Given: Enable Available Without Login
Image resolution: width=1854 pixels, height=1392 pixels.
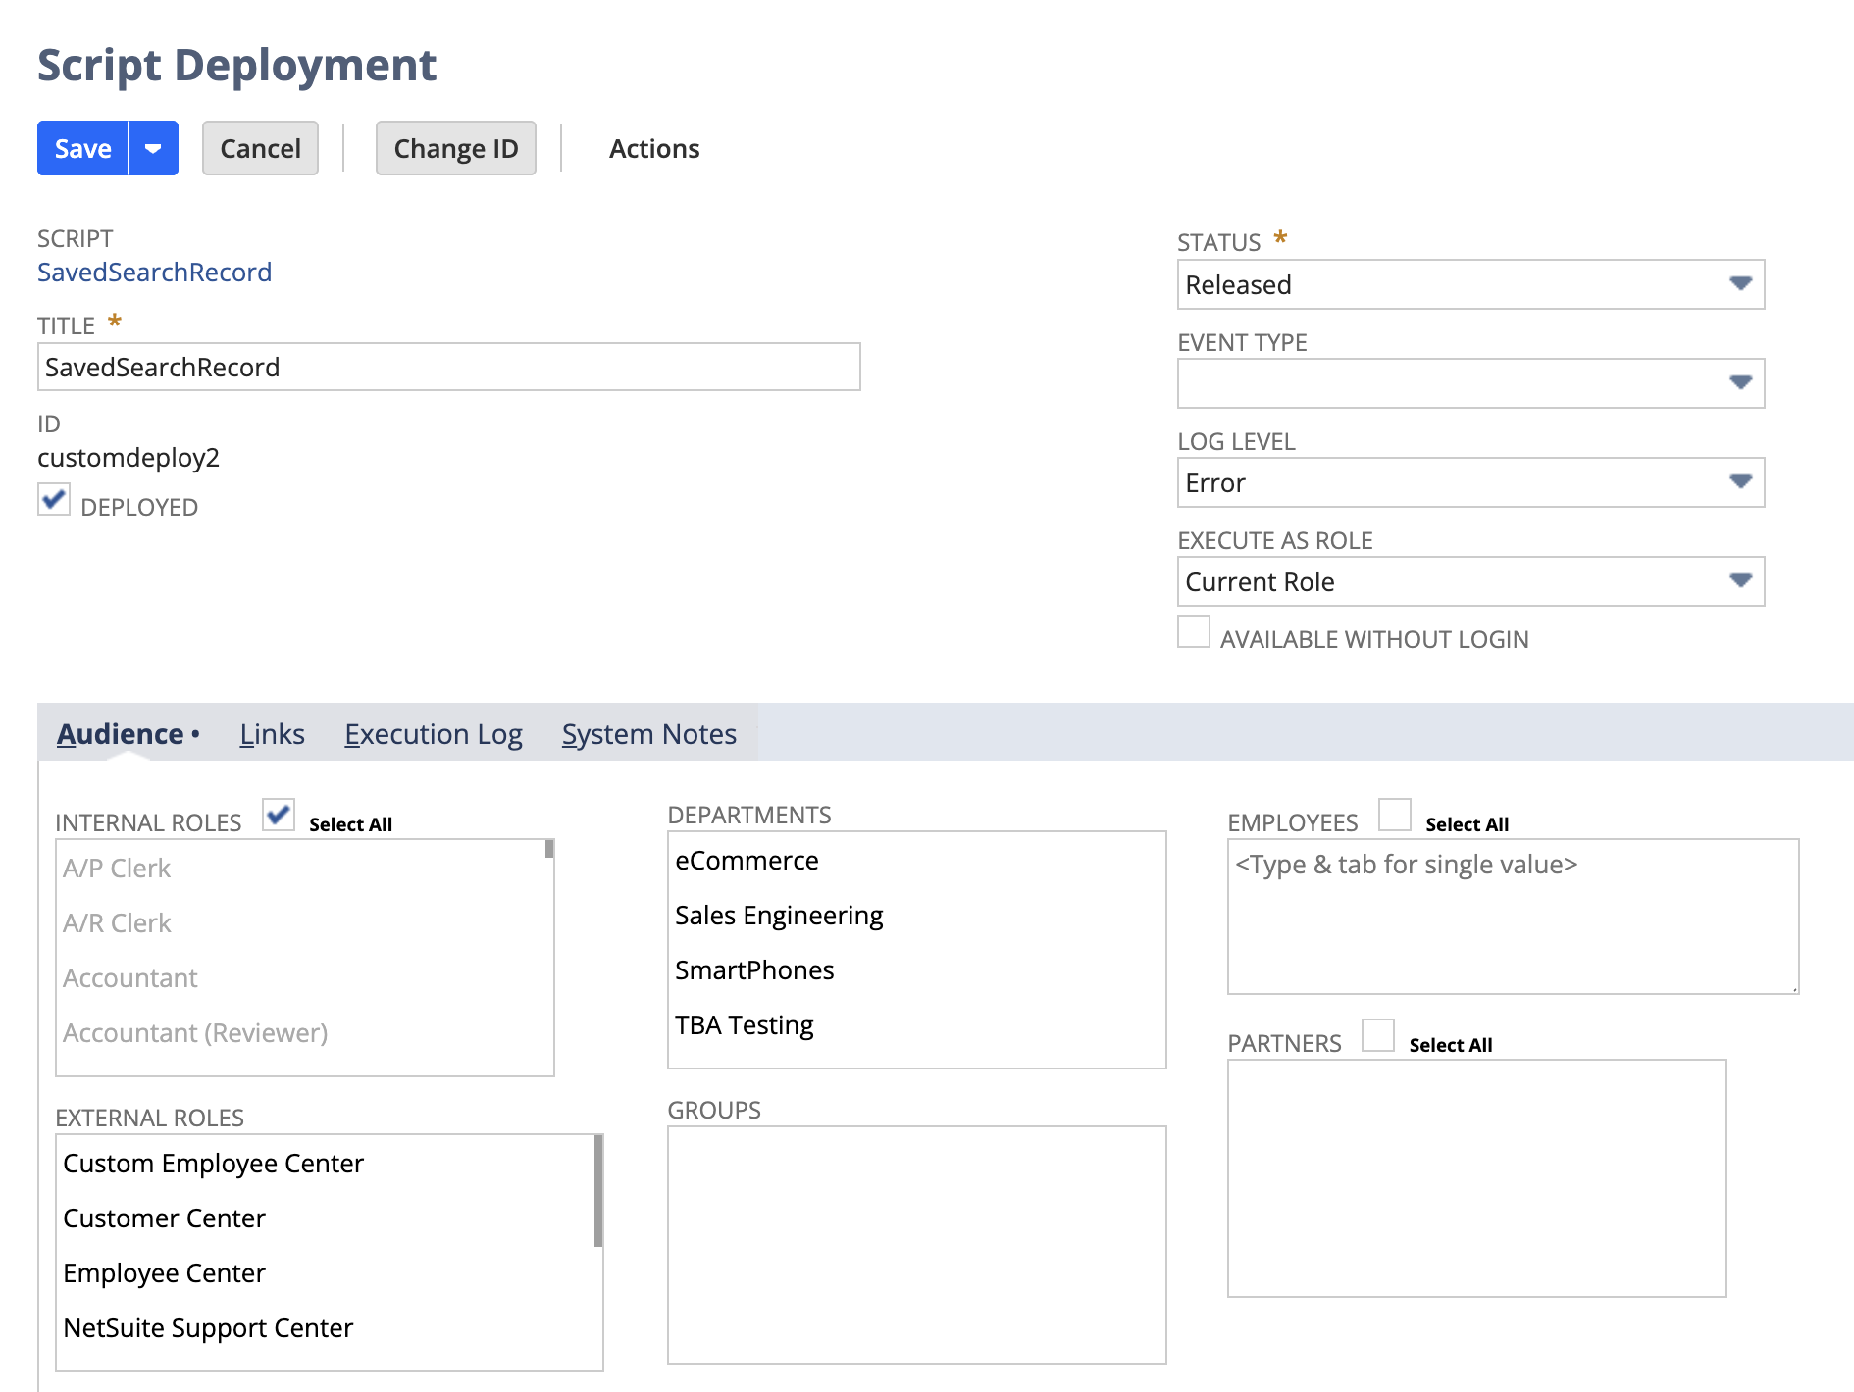Looking at the screenshot, I should [1193, 633].
